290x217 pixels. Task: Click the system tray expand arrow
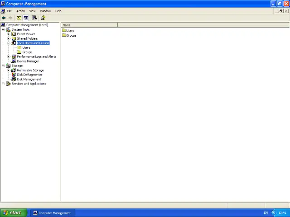(274, 213)
